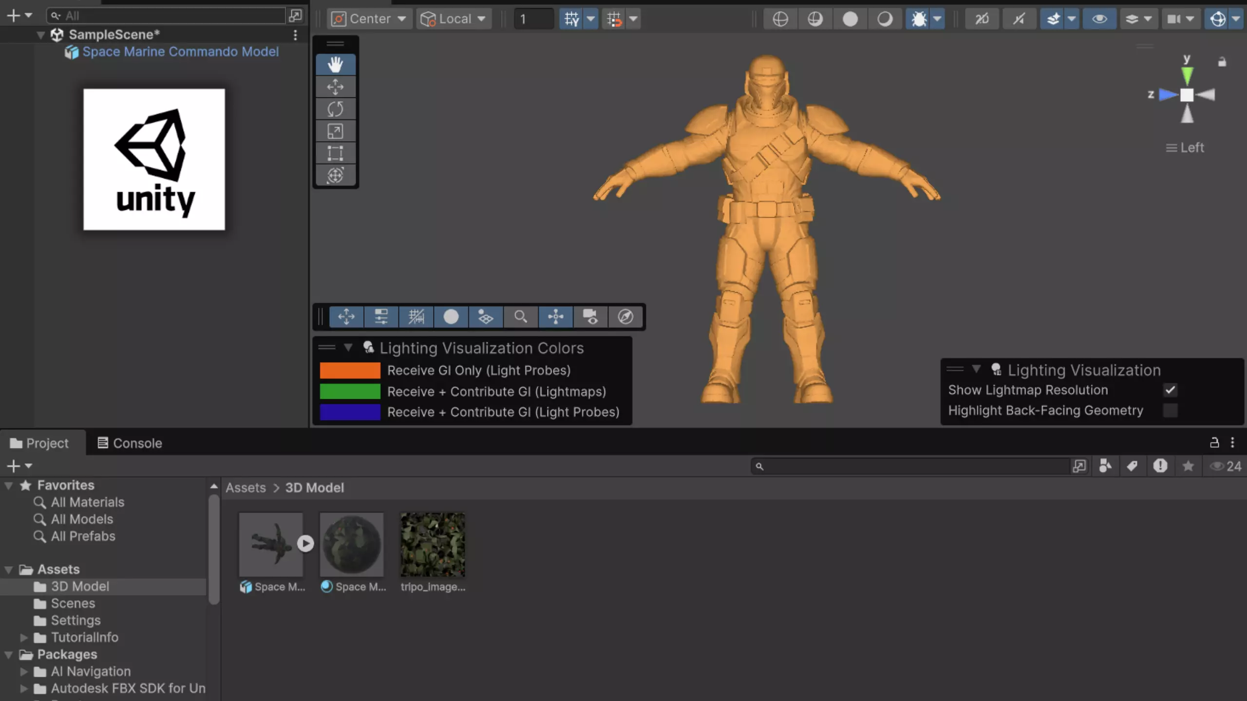Select the Rect transform tool
This screenshot has width=1247, height=701.
coord(335,153)
